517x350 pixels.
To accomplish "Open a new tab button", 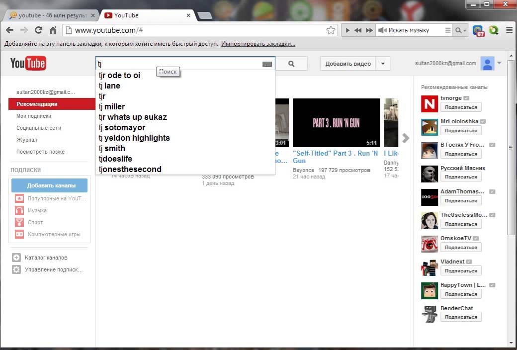I will pyautogui.click(x=204, y=15).
